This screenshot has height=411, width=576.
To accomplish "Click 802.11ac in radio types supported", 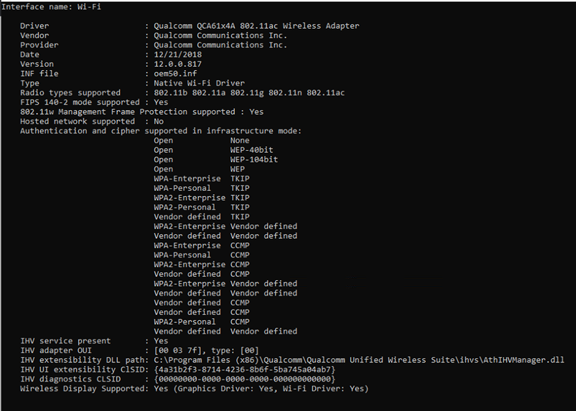I will pos(326,93).
